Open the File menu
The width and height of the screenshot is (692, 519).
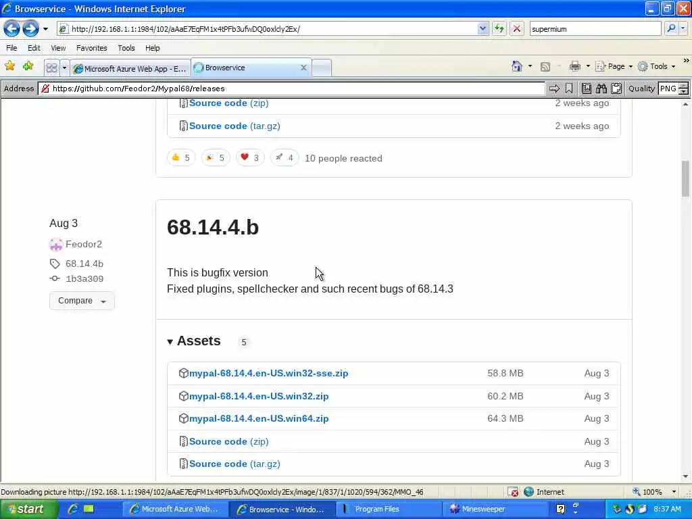point(11,48)
